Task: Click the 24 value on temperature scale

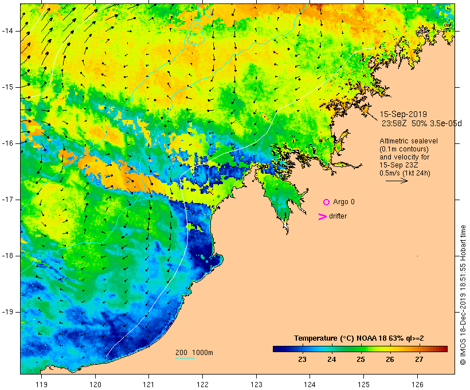Action: pos(331,360)
